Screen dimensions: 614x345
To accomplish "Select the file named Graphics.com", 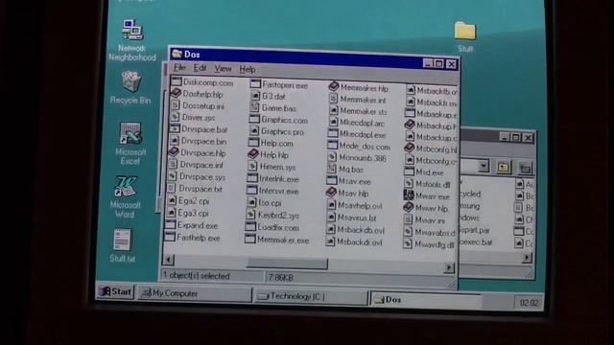I will 284,120.
